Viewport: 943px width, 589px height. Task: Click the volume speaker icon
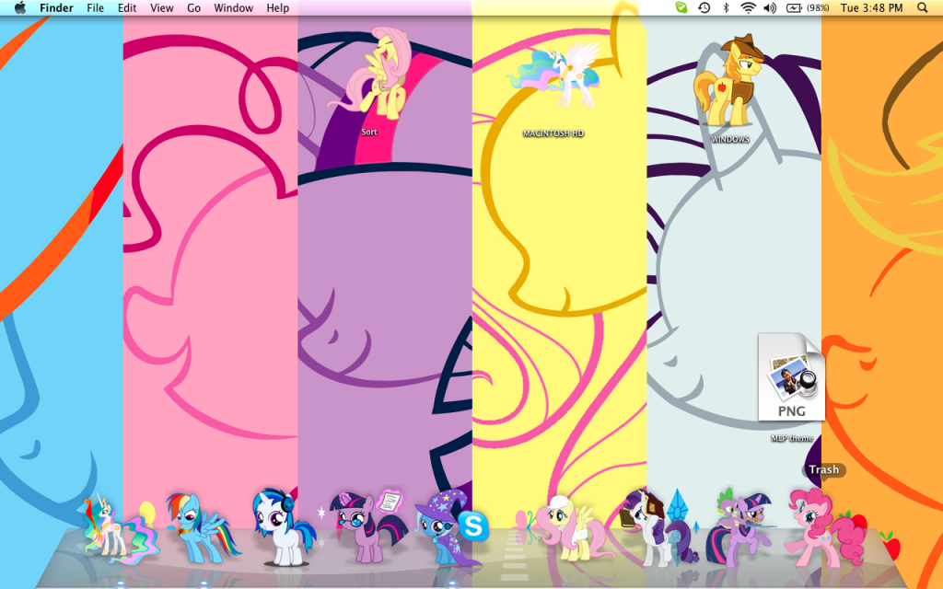tap(770, 7)
